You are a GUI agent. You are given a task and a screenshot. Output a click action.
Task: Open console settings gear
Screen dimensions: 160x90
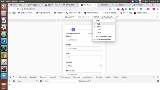pyautogui.click(x=158, y=81)
